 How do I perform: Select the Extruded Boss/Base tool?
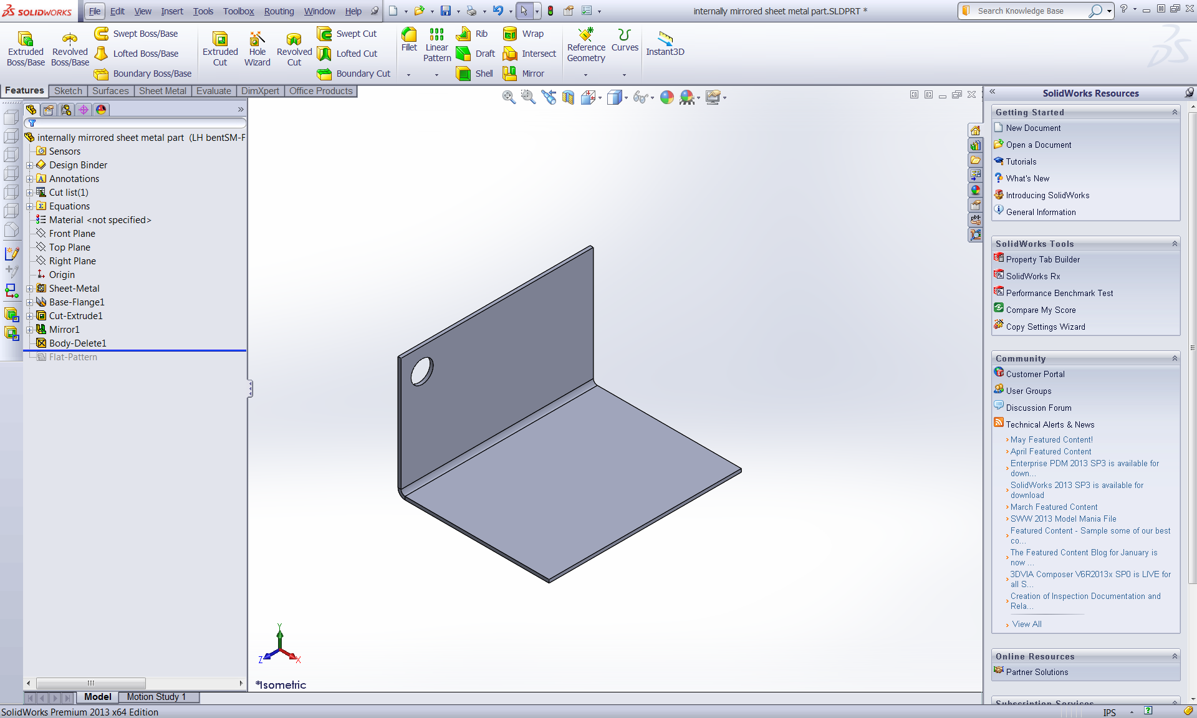point(26,49)
